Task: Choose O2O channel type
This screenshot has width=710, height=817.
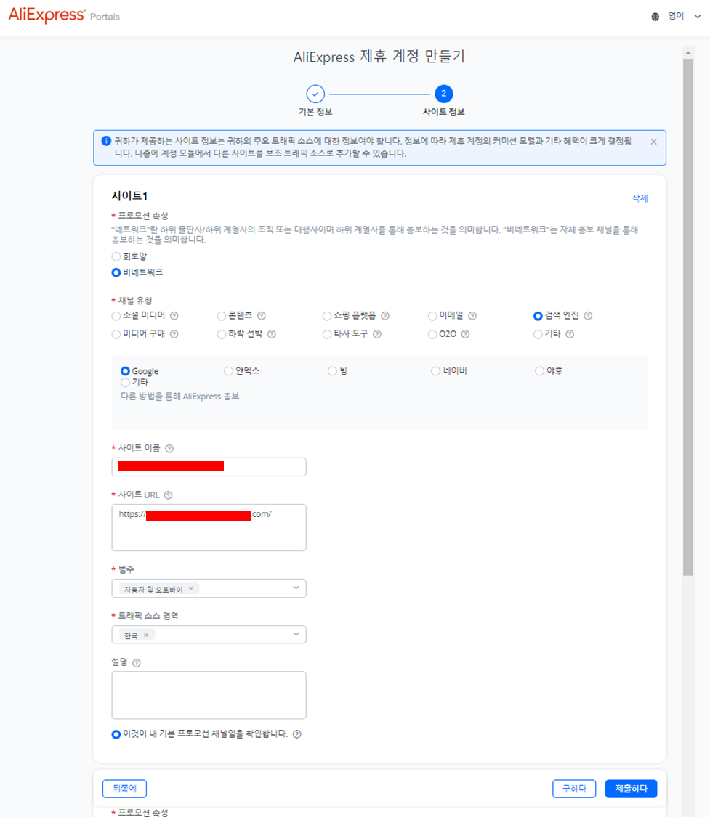Action: 432,334
